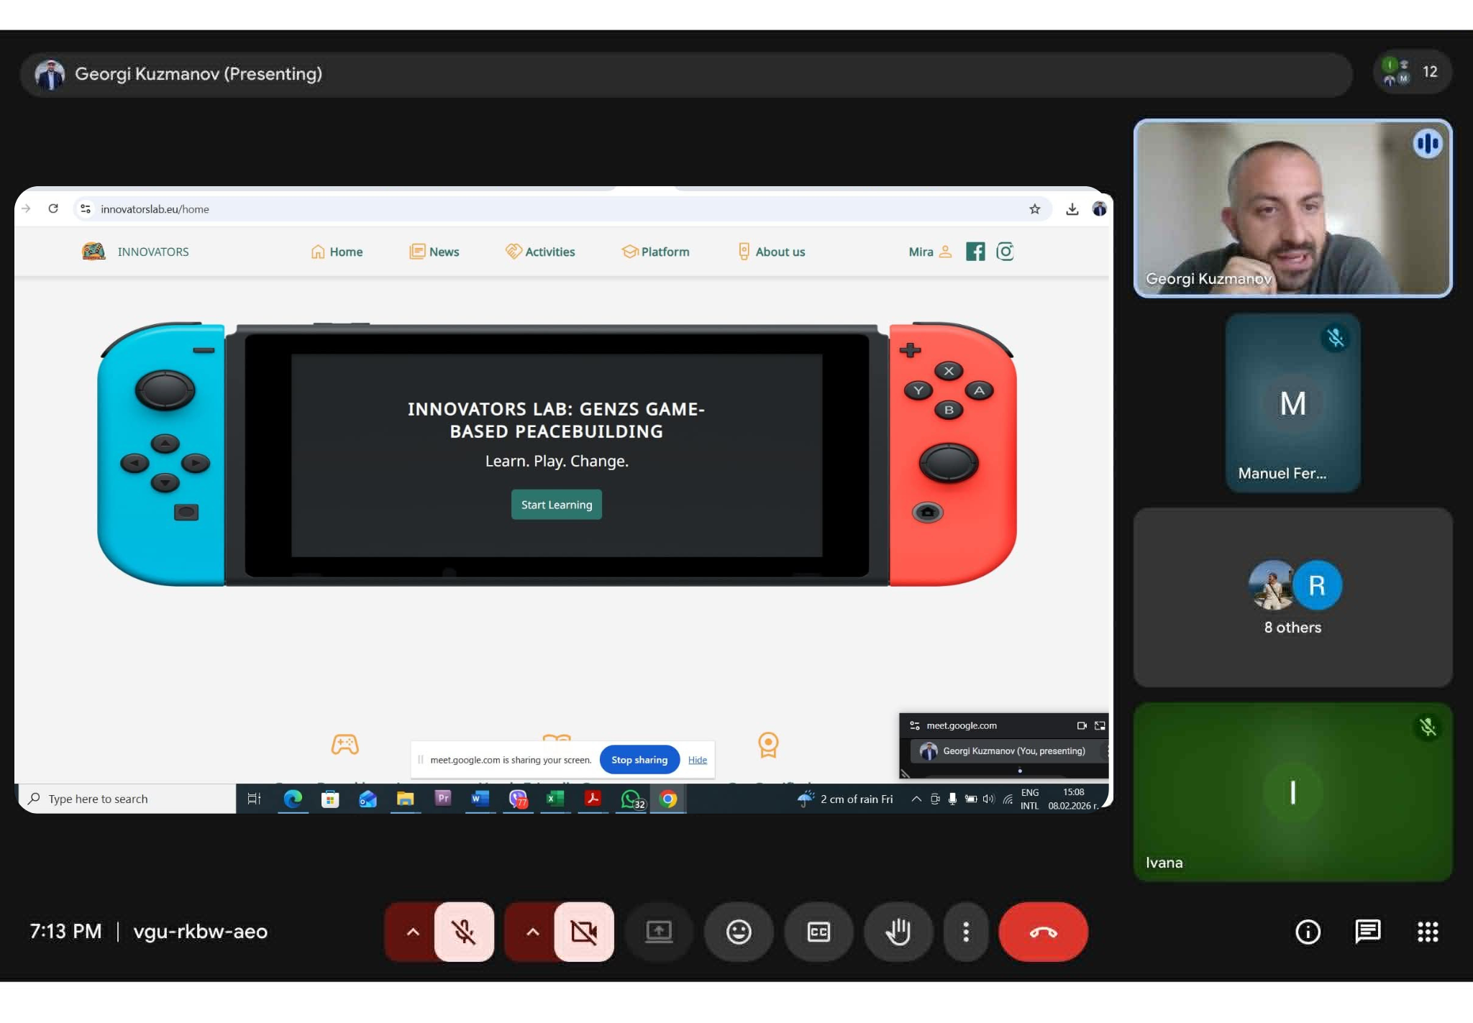The width and height of the screenshot is (1473, 1023).
Task: Turn on the camera in Meet
Action: [584, 932]
